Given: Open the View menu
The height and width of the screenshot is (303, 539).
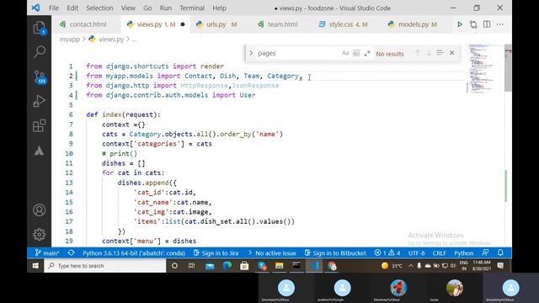Looking at the screenshot, I should [128, 8].
